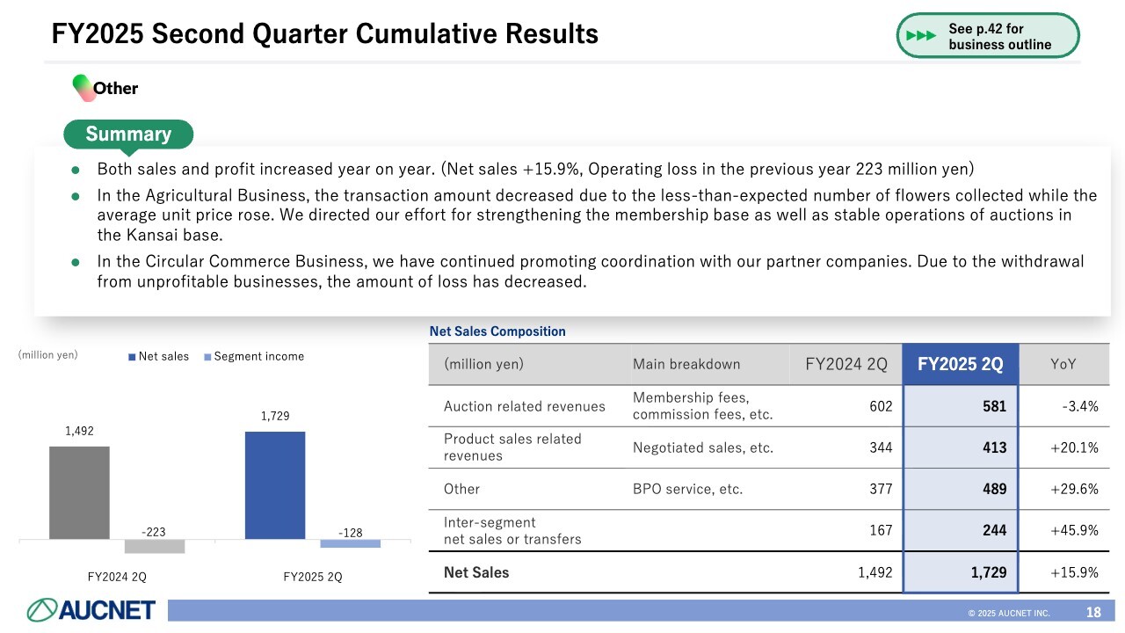
Task: Select the blue FY2025 2Q net sales bar
Action: click(275, 484)
